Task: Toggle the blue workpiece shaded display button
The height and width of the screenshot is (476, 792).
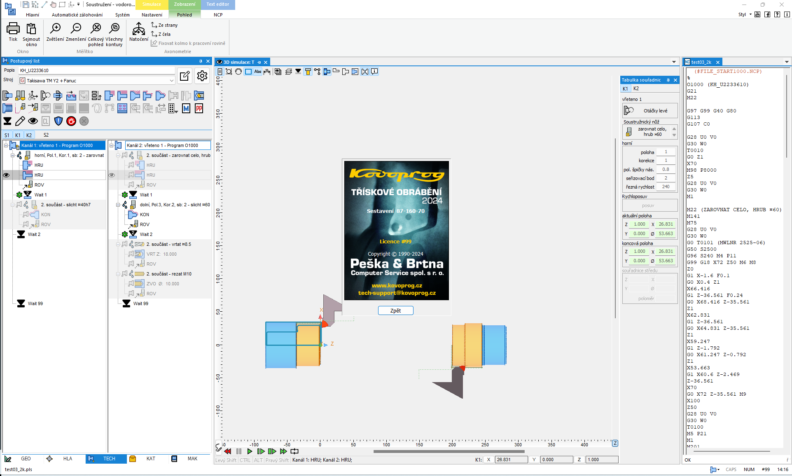Action: pos(327,72)
